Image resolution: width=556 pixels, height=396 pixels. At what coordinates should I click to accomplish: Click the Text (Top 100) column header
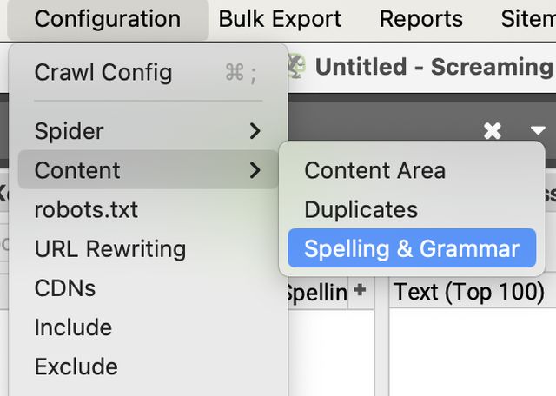(469, 292)
